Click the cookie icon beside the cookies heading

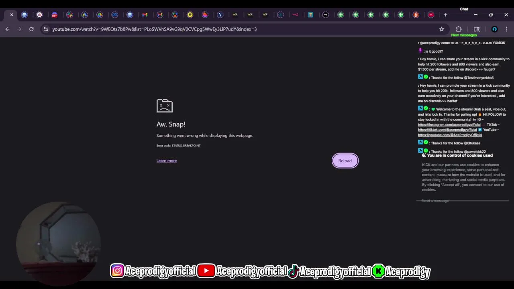click(x=424, y=155)
